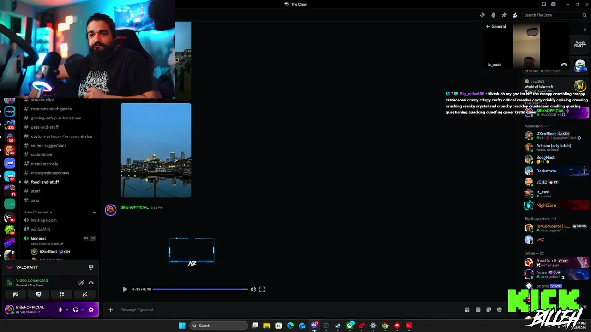The width and height of the screenshot is (591, 332).
Task: Open the microphone input options dropdown
Action: click(67, 310)
